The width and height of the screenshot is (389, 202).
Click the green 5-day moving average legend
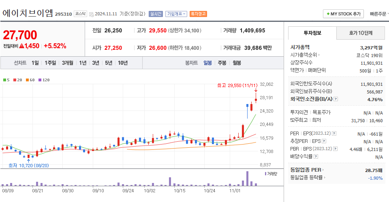(x=6, y=80)
